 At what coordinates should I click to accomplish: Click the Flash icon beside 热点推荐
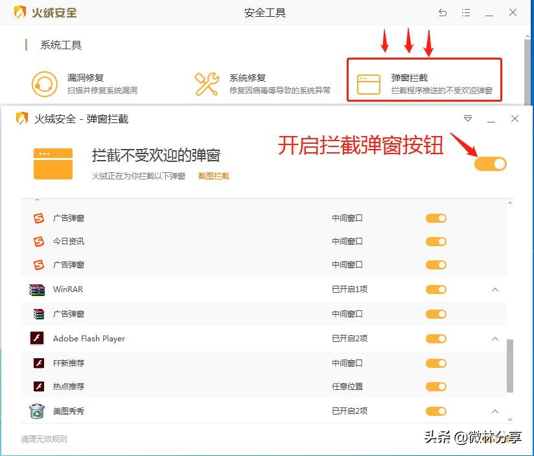(x=39, y=387)
